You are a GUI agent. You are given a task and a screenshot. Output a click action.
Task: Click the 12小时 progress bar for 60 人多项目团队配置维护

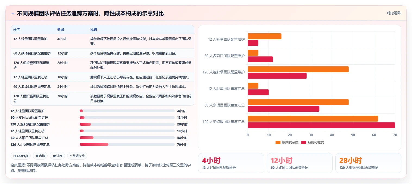coord(127,118)
